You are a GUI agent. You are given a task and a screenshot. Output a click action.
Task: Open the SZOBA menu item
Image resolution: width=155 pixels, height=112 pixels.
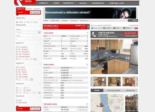pyautogui.click(x=56, y=3)
